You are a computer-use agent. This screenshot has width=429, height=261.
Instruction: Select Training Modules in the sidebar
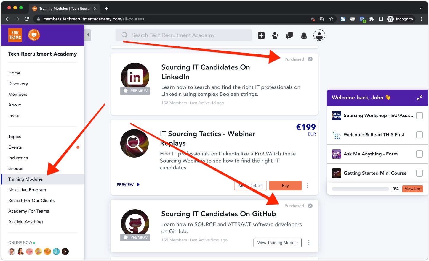(x=43, y=179)
